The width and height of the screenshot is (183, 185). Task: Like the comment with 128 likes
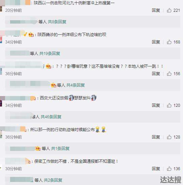(169, 137)
